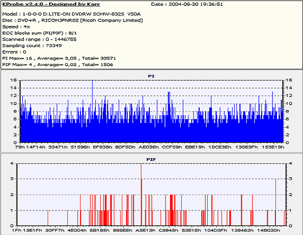
Task: Select the Disc RICOHJPNR02 info line
Action: [73, 21]
